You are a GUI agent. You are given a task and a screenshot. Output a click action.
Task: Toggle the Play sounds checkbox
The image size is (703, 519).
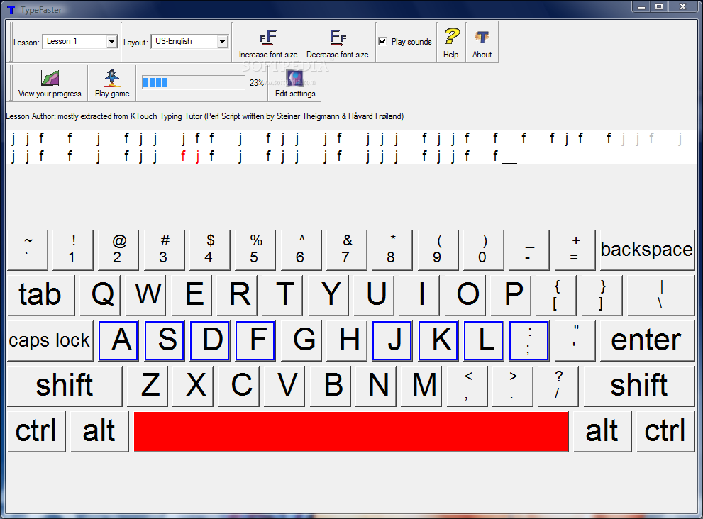382,41
